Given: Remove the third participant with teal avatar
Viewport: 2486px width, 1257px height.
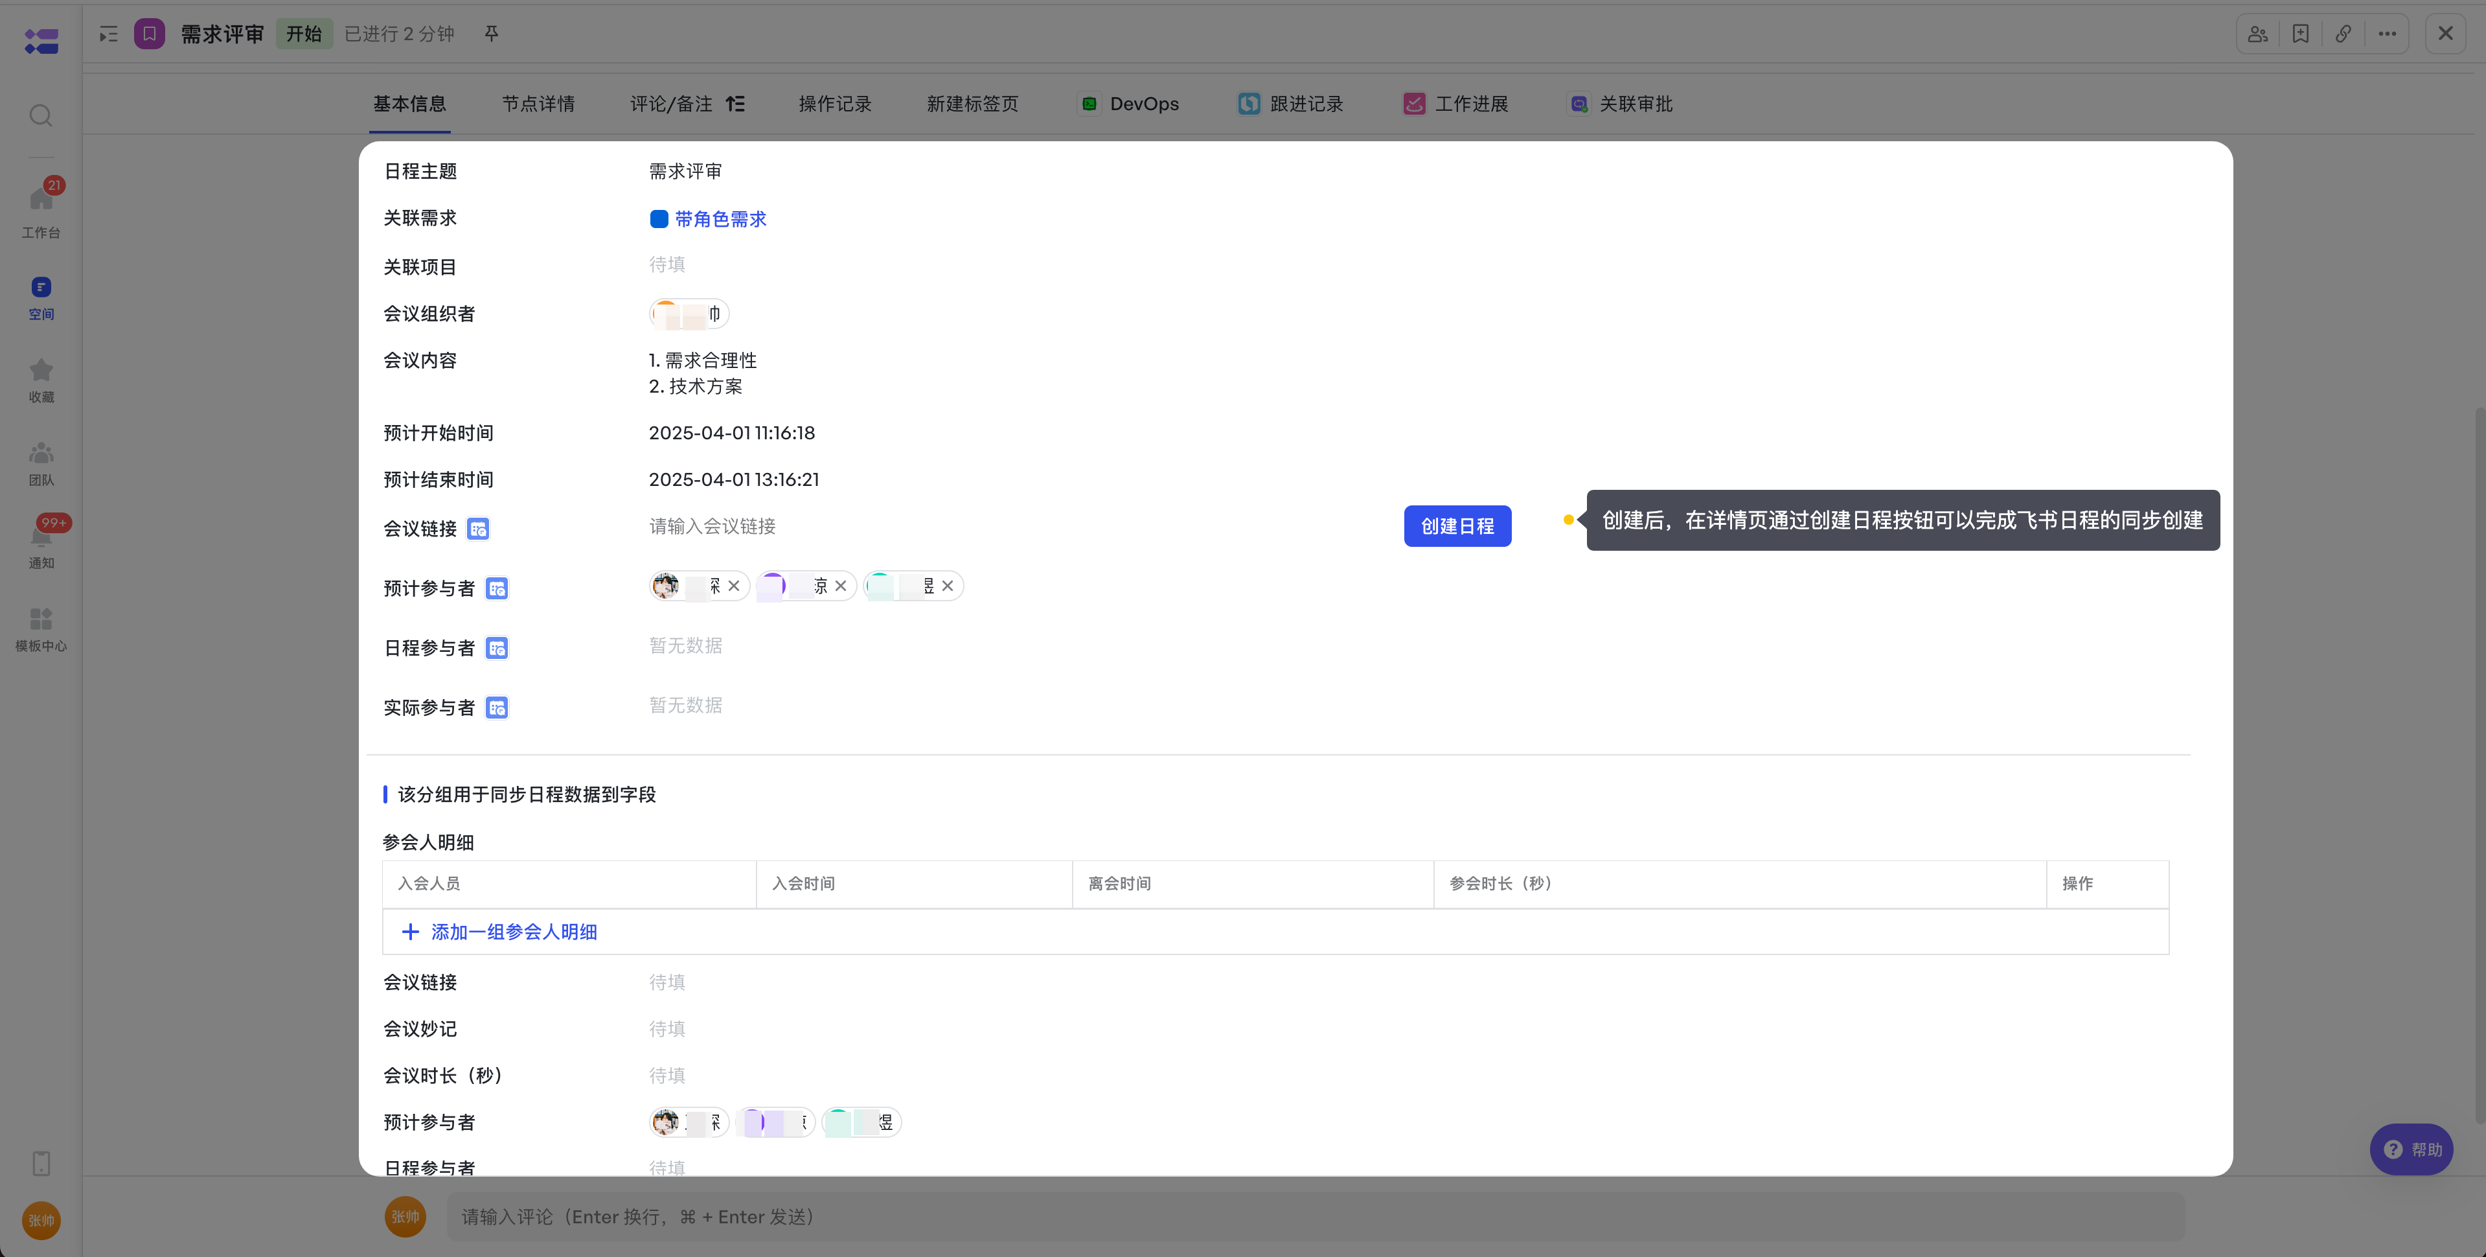Looking at the screenshot, I should click(948, 586).
